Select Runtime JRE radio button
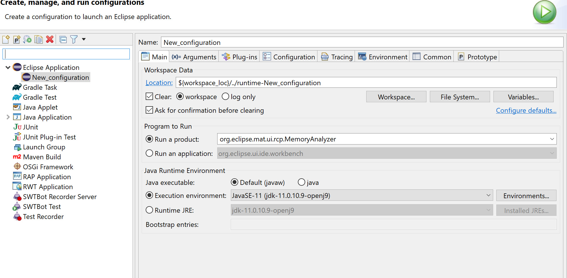 149,210
